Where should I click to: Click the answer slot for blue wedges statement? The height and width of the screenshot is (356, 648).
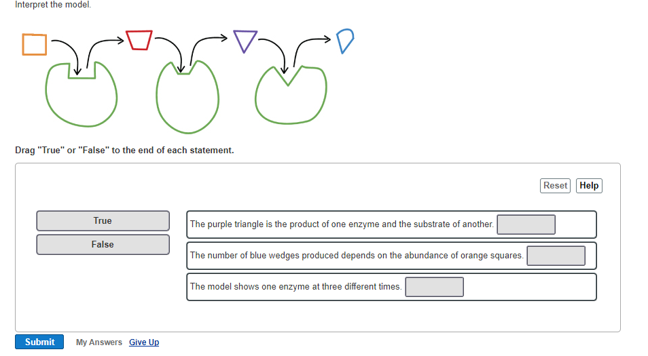click(556, 256)
